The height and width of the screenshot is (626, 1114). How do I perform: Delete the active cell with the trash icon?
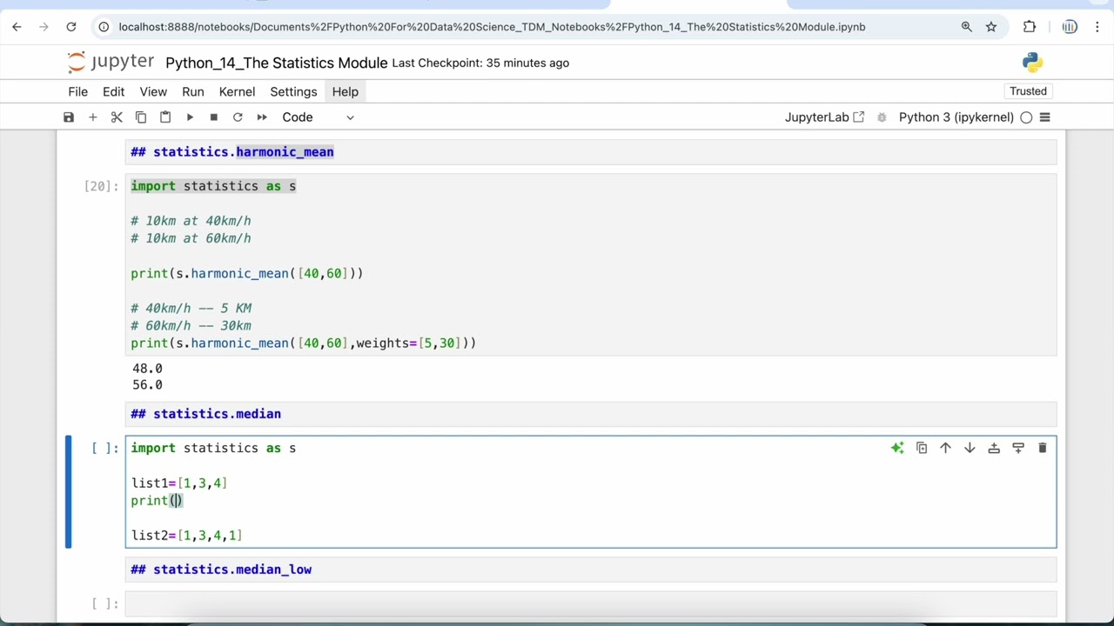1043,448
